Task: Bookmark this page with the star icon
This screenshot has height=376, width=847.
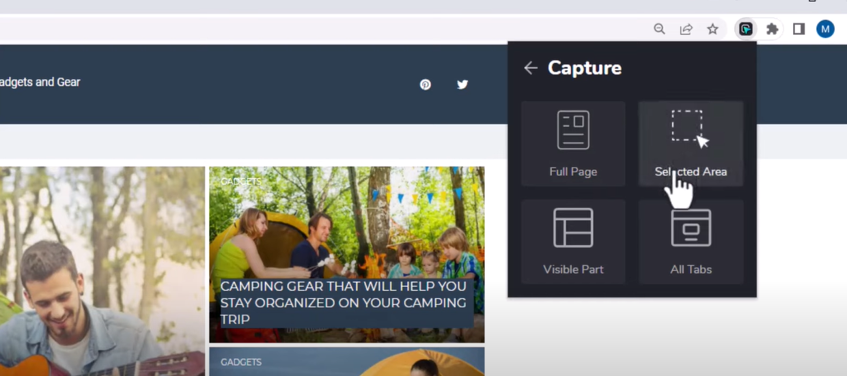Action: tap(712, 29)
